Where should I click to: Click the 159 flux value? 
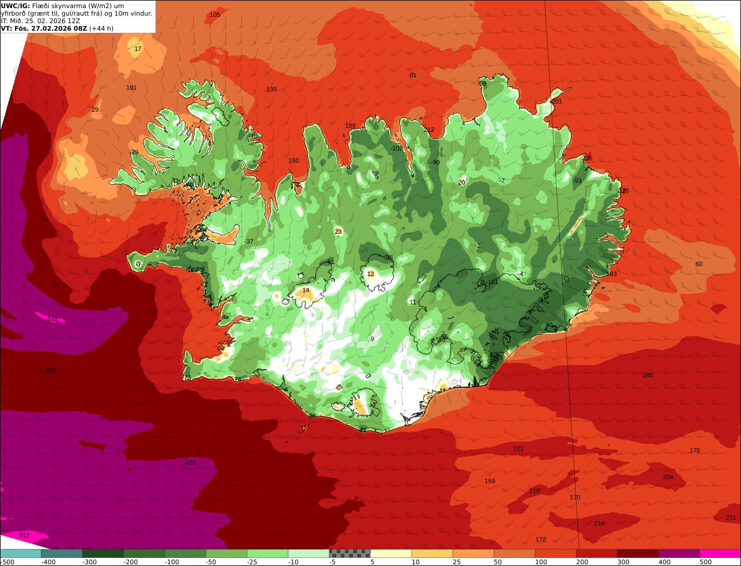pos(490,482)
